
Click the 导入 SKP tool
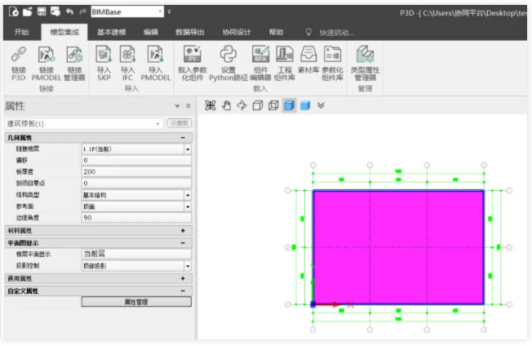click(x=104, y=64)
